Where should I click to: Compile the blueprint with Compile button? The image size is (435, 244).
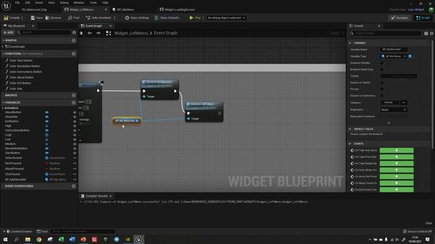pyautogui.click(x=12, y=18)
